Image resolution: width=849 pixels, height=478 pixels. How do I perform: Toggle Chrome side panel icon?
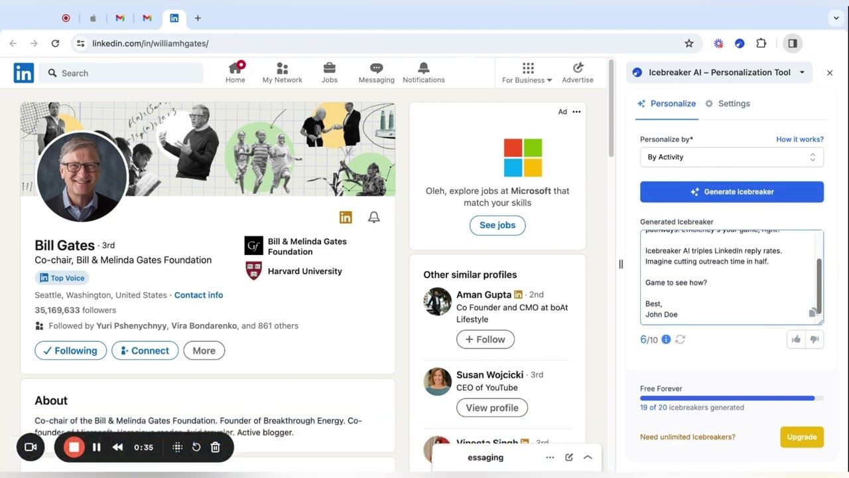pyautogui.click(x=793, y=43)
